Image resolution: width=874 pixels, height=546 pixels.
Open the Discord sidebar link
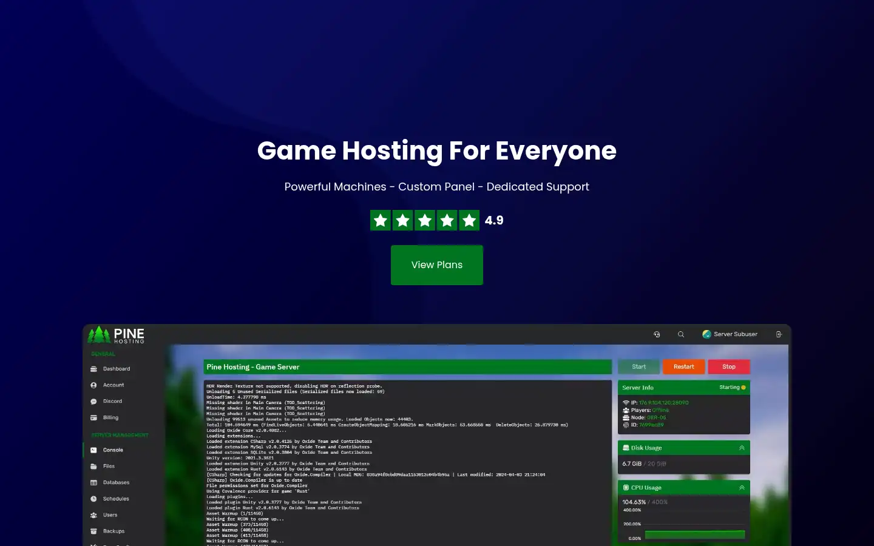click(x=112, y=402)
